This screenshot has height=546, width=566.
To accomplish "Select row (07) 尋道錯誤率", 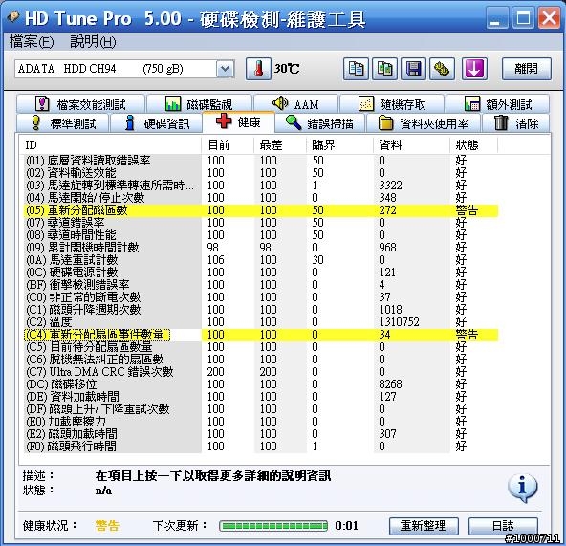I will [261, 223].
